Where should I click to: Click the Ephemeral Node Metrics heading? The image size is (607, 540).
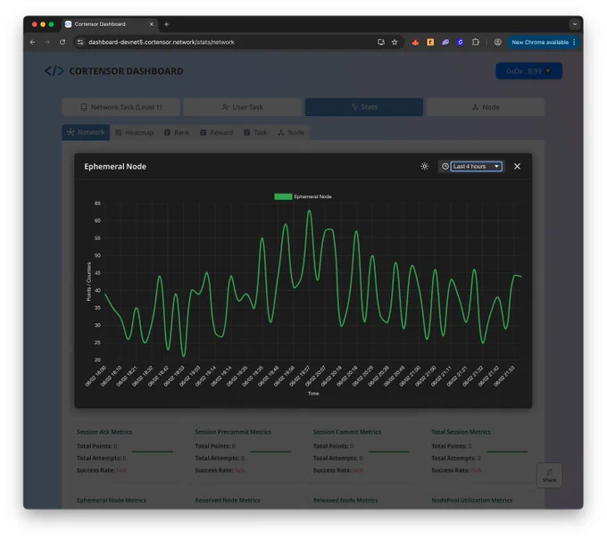pyautogui.click(x=112, y=500)
